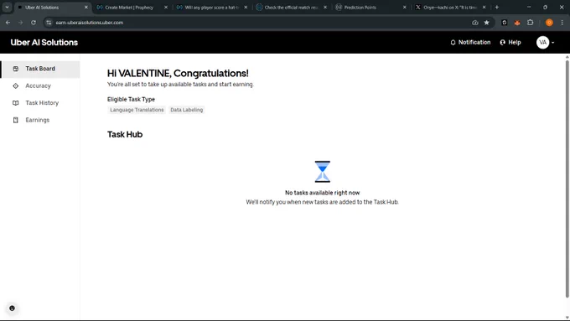The image size is (570, 321).
Task: Click the Earnings receipt icon
Action: click(x=16, y=120)
